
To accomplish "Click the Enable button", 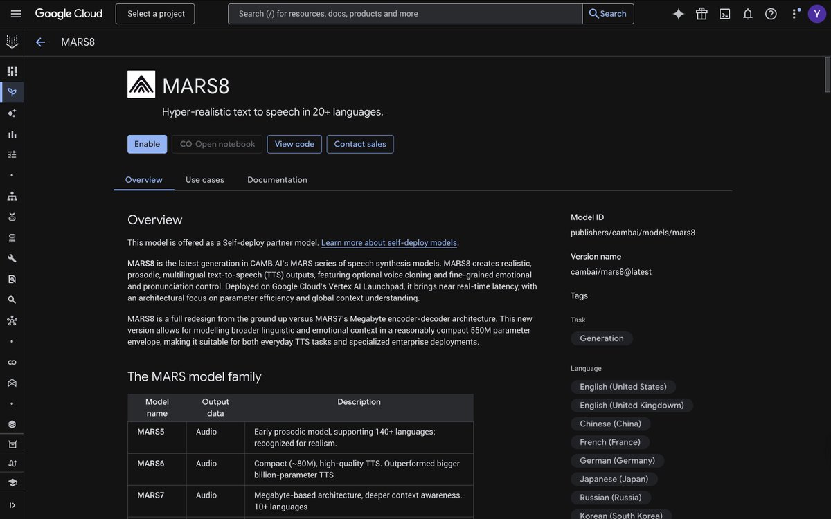I will pos(147,144).
